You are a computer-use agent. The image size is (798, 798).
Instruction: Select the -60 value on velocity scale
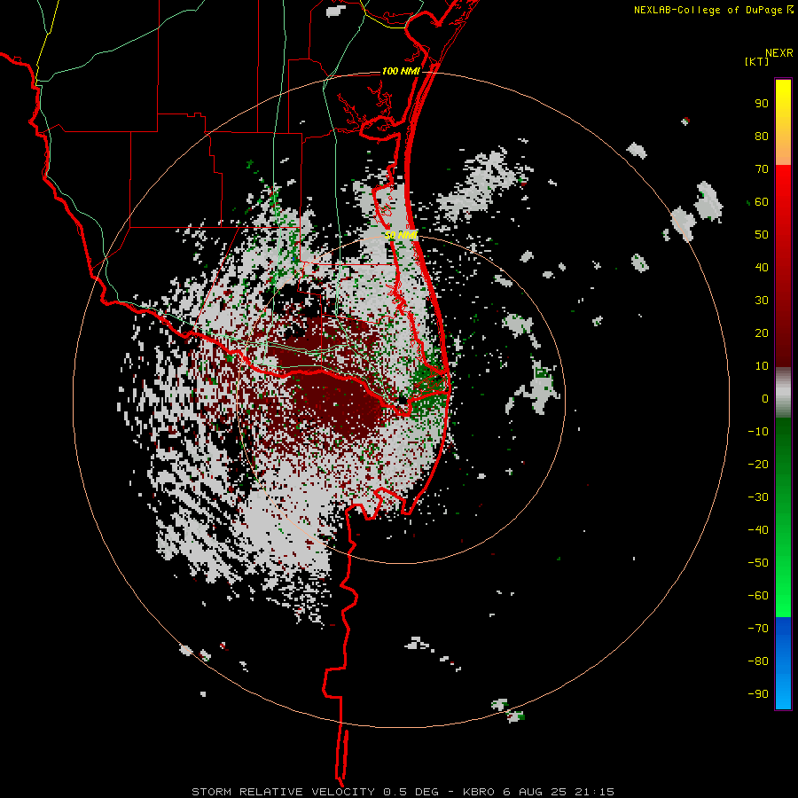(x=758, y=596)
